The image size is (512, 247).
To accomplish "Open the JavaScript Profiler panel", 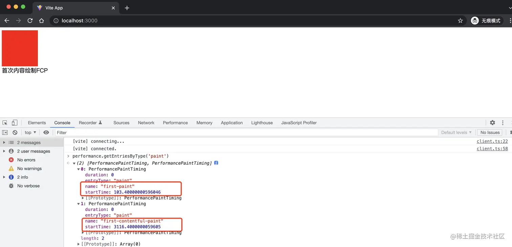I will point(299,123).
